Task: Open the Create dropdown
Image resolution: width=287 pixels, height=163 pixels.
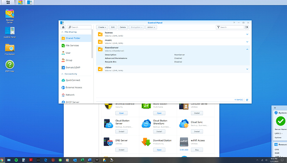Action: pyautogui.click(x=102, y=27)
